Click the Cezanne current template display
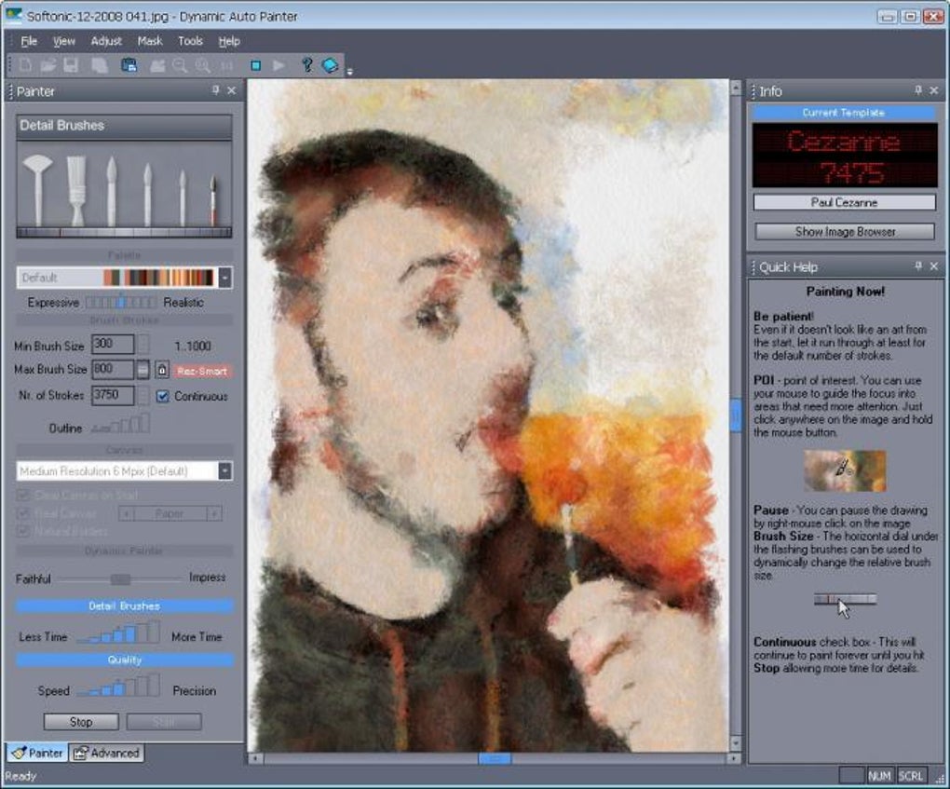The image size is (950, 789). 845,156
